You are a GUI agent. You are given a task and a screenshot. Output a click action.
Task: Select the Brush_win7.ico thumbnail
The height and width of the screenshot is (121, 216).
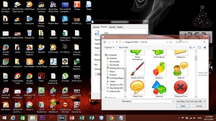click(x=137, y=69)
